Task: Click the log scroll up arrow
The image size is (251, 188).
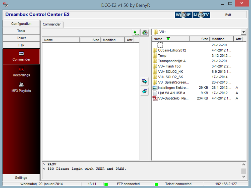Action: pyautogui.click(x=243, y=164)
